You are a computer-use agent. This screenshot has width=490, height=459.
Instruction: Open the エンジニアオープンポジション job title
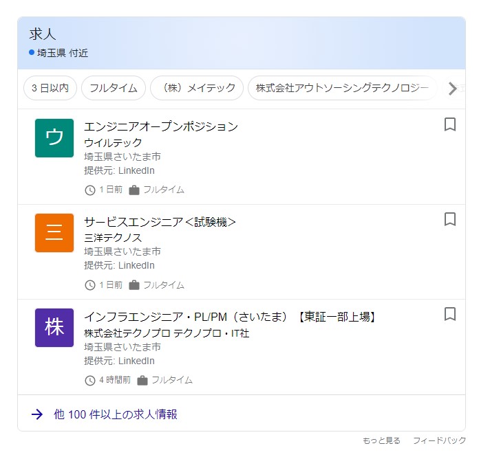(x=161, y=126)
